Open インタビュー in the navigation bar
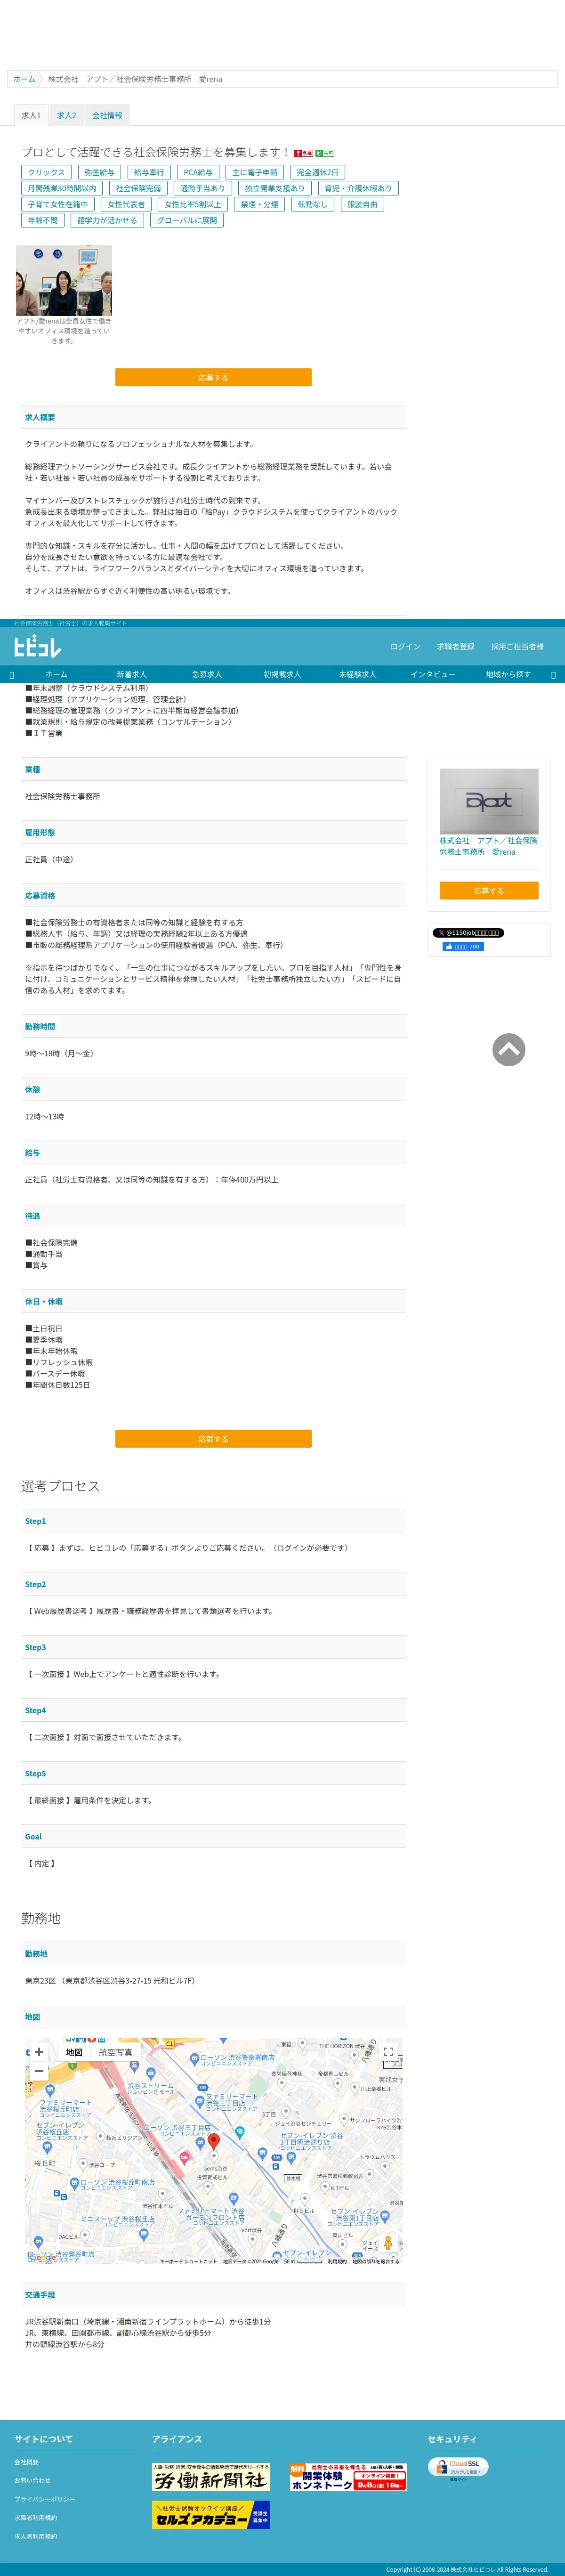 pyautogui.click(x=433, y=674)
